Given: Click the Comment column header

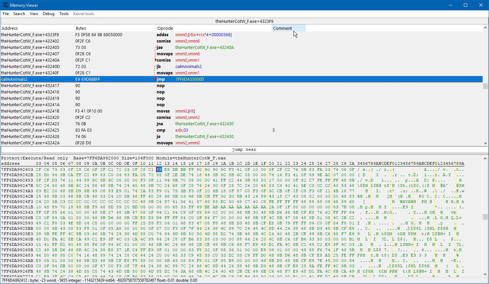Looking at the screenshot, I should (289, 28).
